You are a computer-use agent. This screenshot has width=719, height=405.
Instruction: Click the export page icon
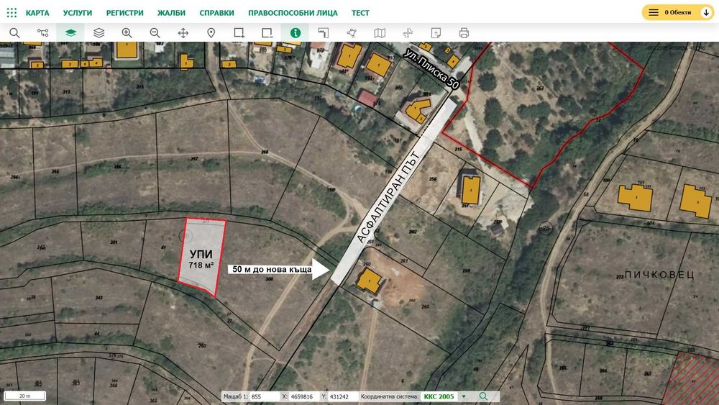[x=436, y=33]
